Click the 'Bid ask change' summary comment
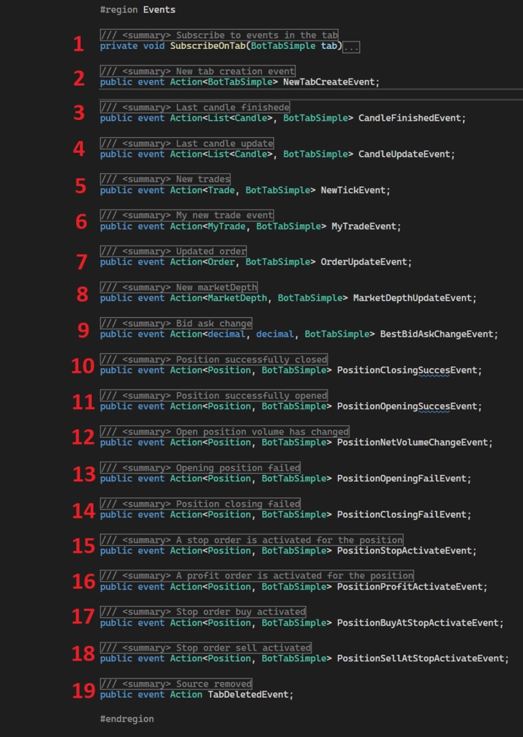The width and height of the screenshot is (523, 737). tap(176, 323)
